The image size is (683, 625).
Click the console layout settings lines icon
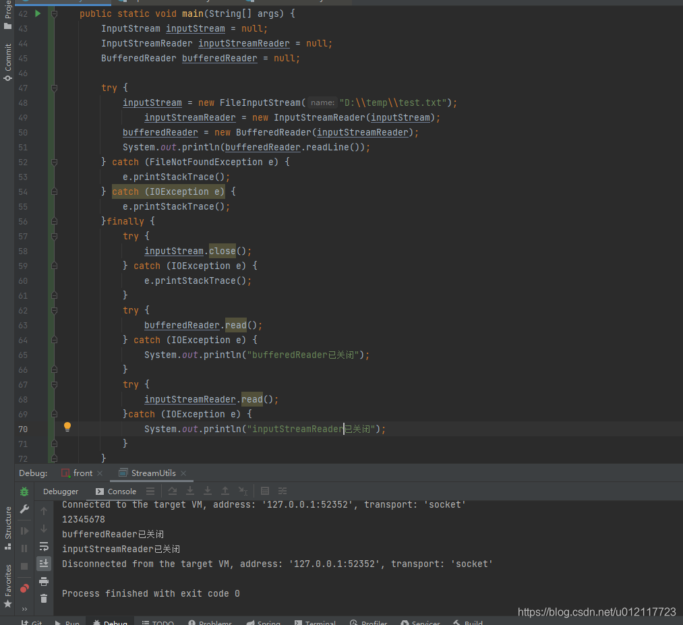click(150, 492)
